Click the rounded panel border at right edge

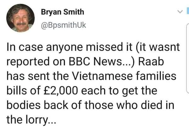tap(188, 63)
